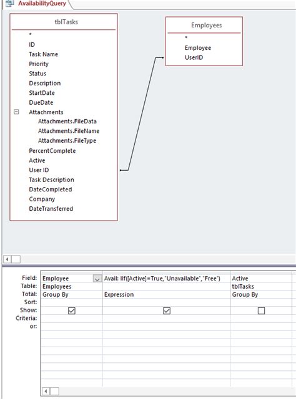Screen dimensions: 296x399
Task: Select the Employees table title
Action: tap(207, 25)
